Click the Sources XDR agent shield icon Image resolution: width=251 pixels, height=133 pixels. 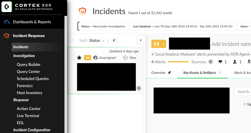coord(211,62)
